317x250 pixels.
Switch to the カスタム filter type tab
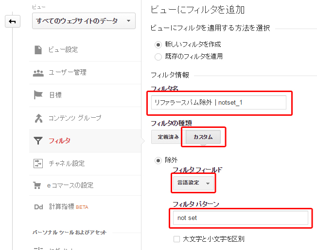(x=203, y=137)
